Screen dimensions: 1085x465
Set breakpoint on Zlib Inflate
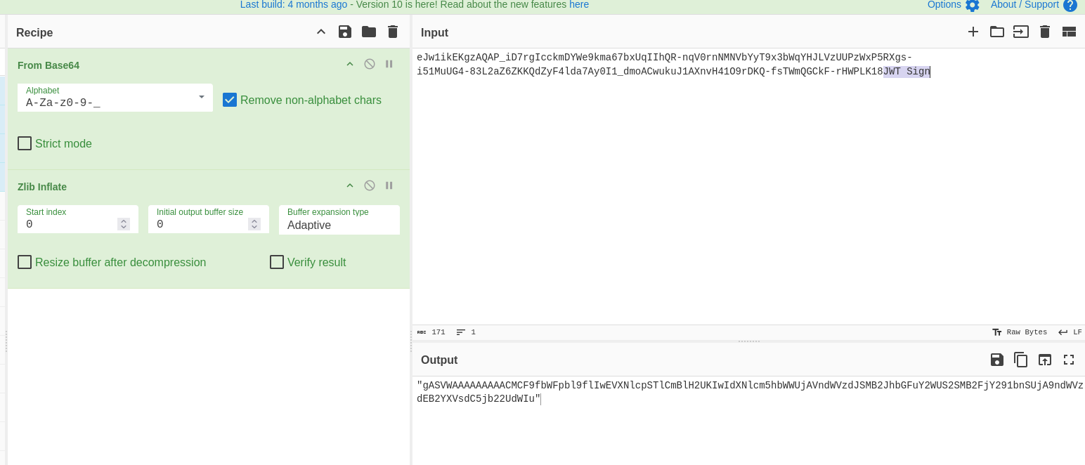(x=389, y=185)
